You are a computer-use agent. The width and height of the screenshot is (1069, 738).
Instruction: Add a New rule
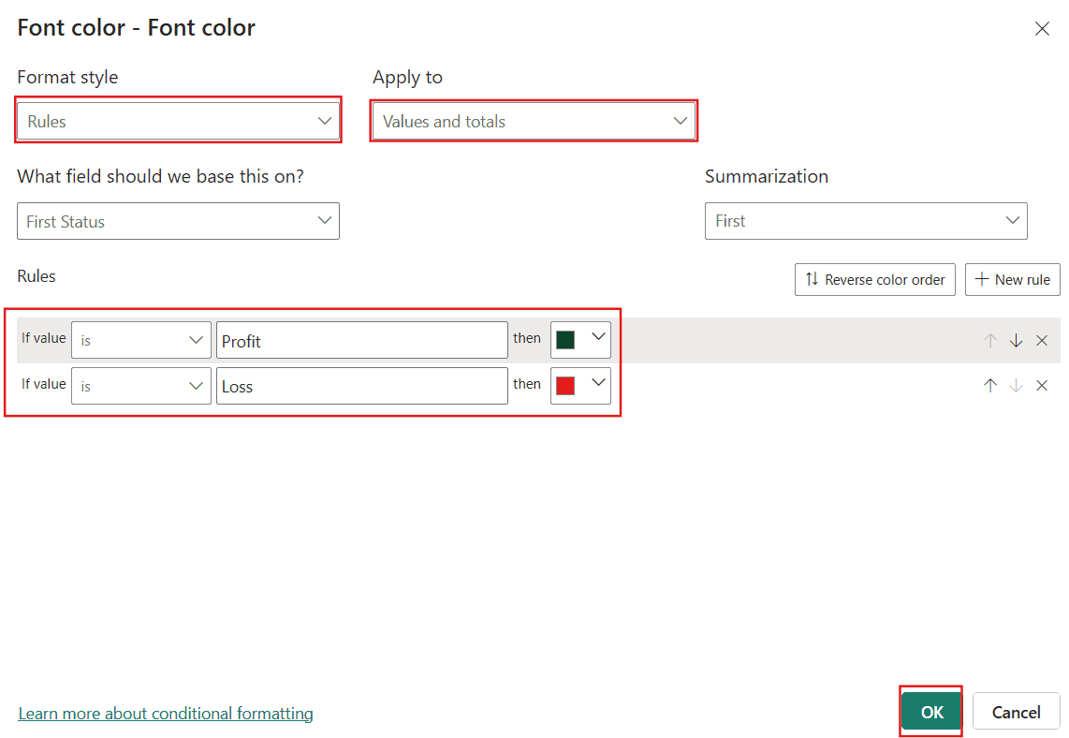coord(1013,280)
